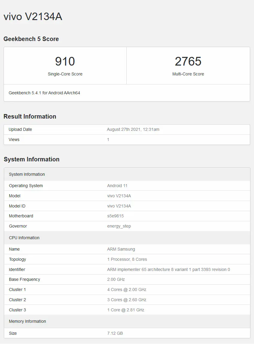Click the CPU Information header row
The image size is (254, 344).
click(127, 238)
